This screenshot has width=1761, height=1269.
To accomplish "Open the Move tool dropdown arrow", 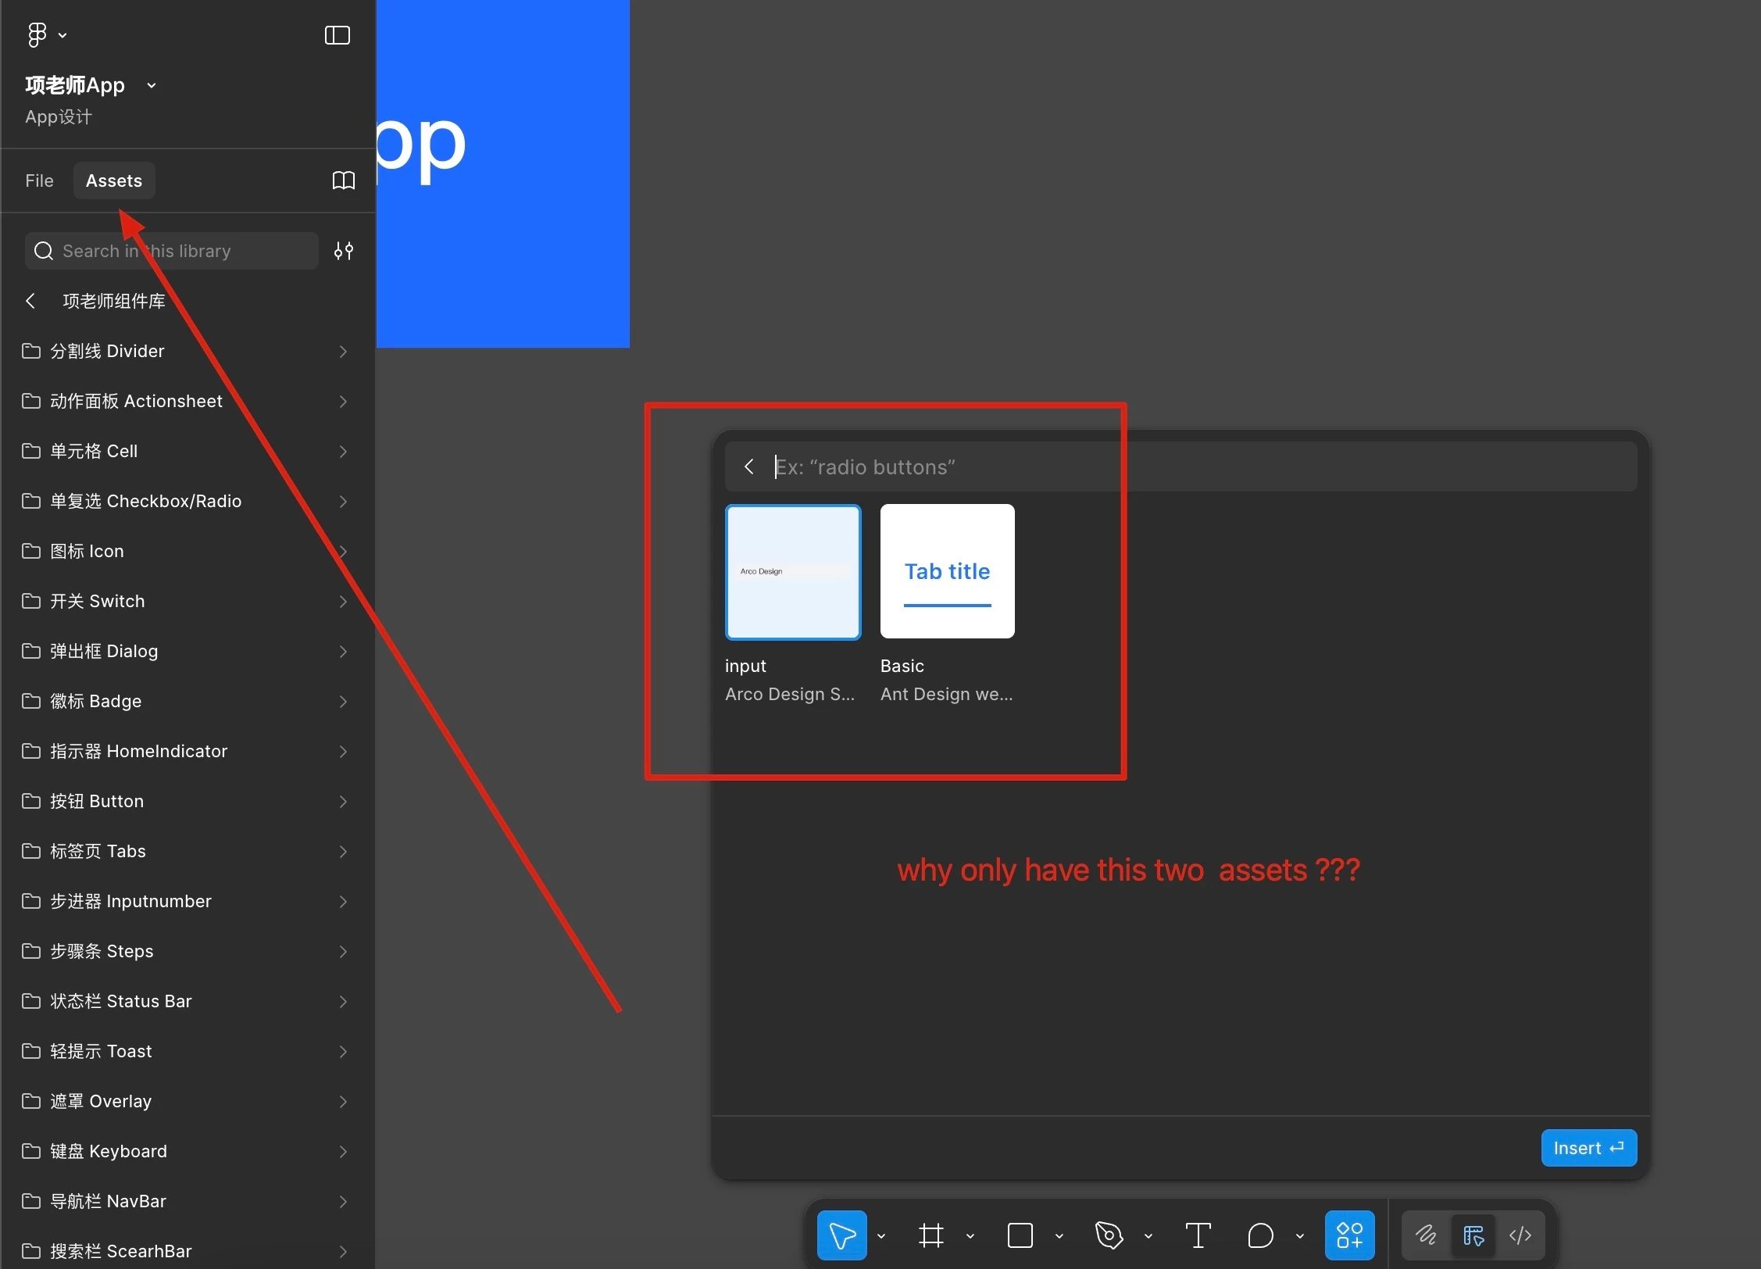I will pyautogui.click(x=881, y=1236).
